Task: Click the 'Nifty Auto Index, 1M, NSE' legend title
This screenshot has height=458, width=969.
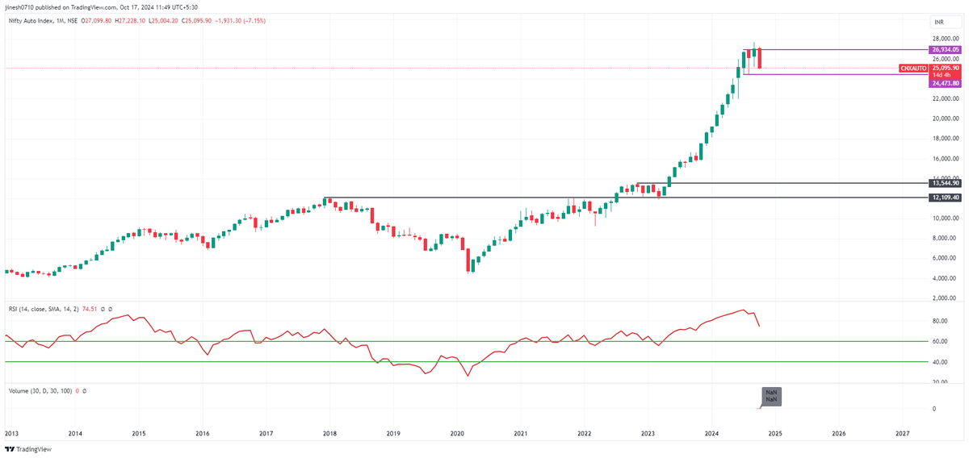Action: coord(41,22)
